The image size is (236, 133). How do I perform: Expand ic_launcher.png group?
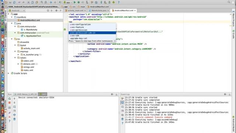[18, 55]
